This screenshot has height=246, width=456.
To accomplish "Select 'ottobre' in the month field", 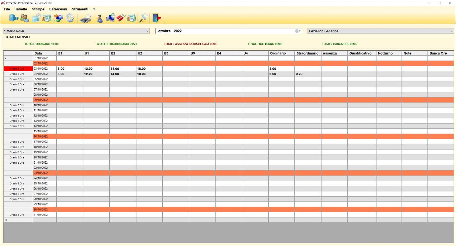I will [164, 31].
